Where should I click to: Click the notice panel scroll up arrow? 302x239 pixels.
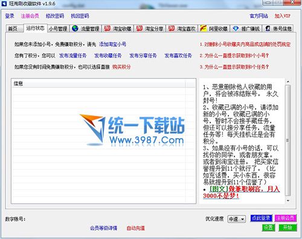pos(288,81)
